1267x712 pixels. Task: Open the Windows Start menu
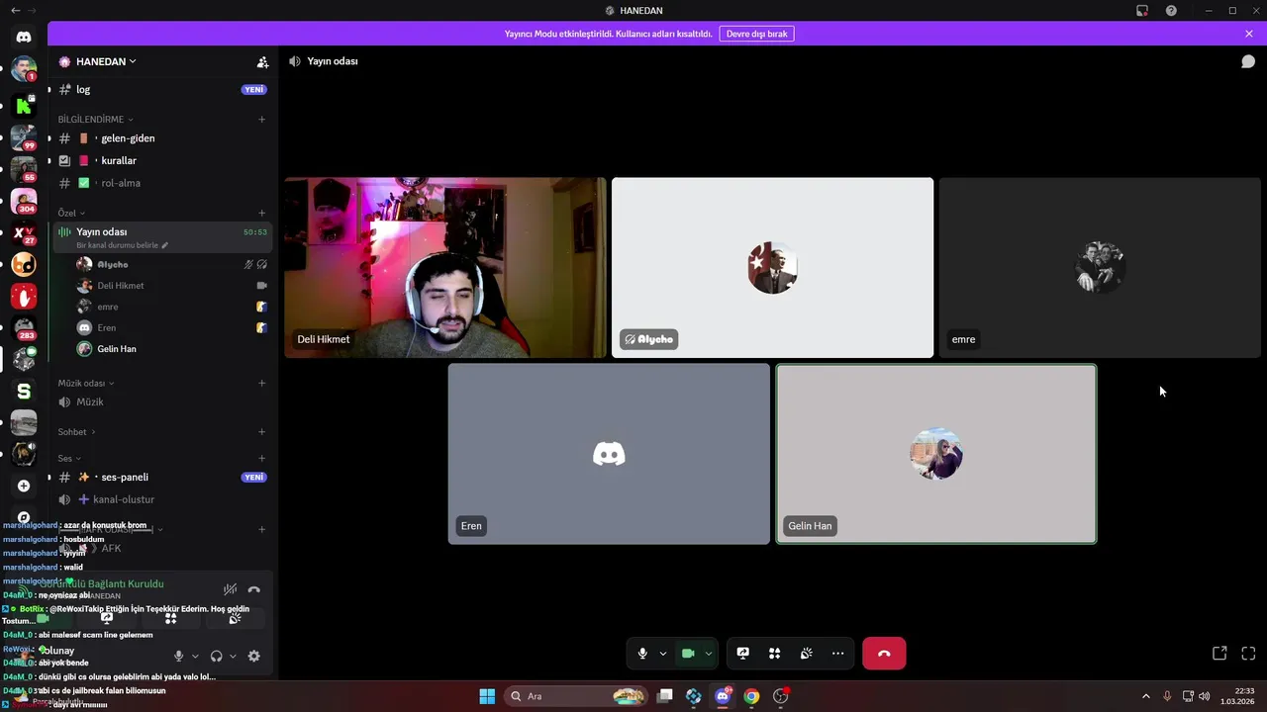coord(487,696)
